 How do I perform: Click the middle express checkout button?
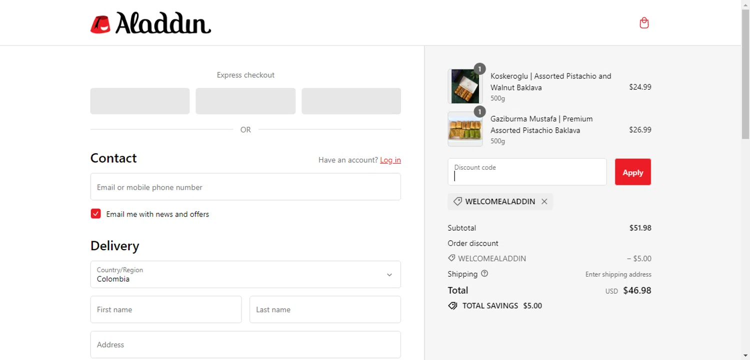coord(245,101)
